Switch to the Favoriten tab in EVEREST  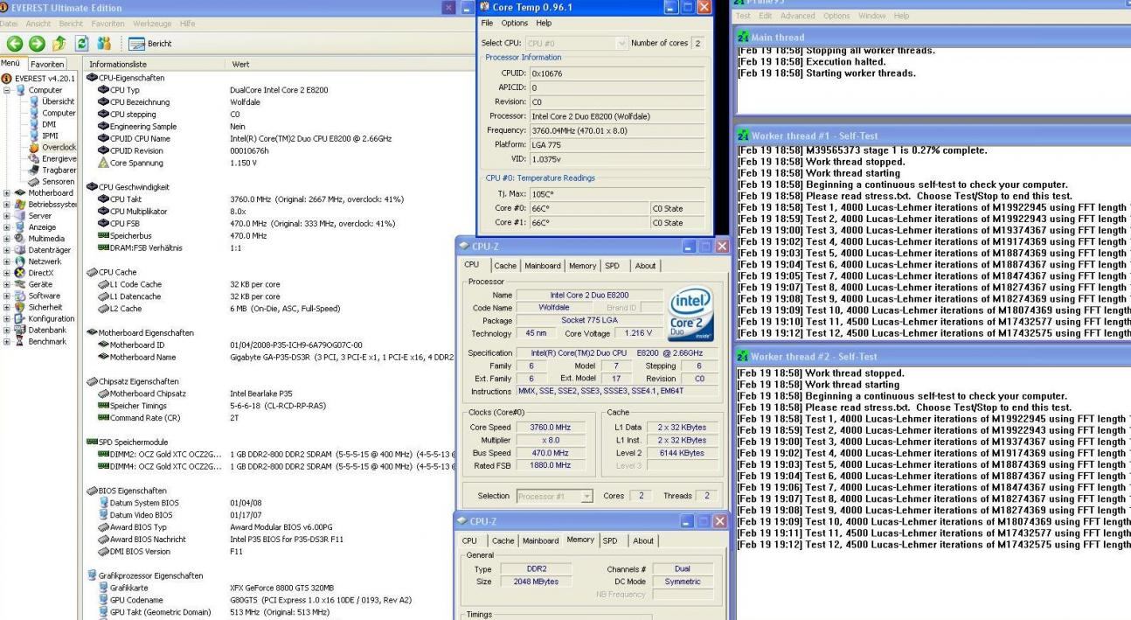(47, 64)
